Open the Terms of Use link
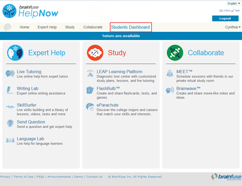Viewport: 242px width, 186px height. click(23, 177)
